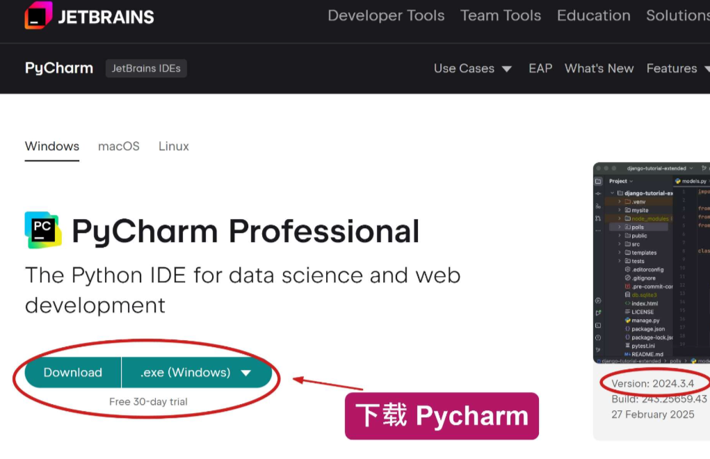Open the What's New link
The height and width of the screenshot is (459, 710).
[599, 68]
